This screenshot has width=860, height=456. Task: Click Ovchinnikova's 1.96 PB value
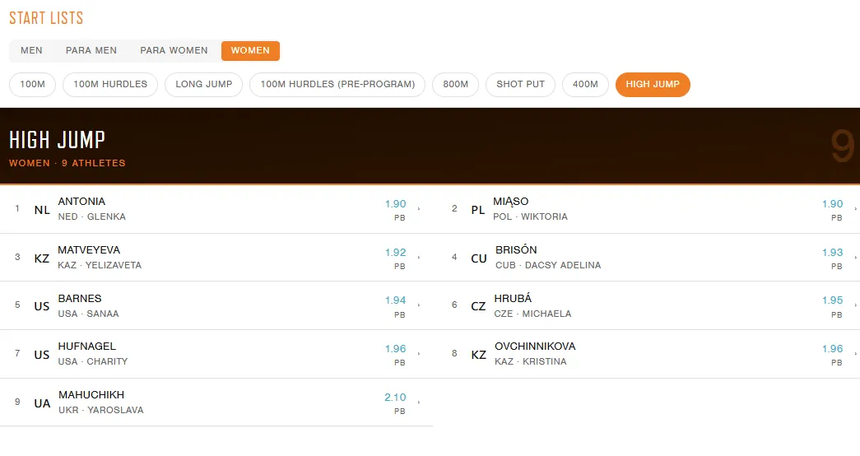click(832, 349)
